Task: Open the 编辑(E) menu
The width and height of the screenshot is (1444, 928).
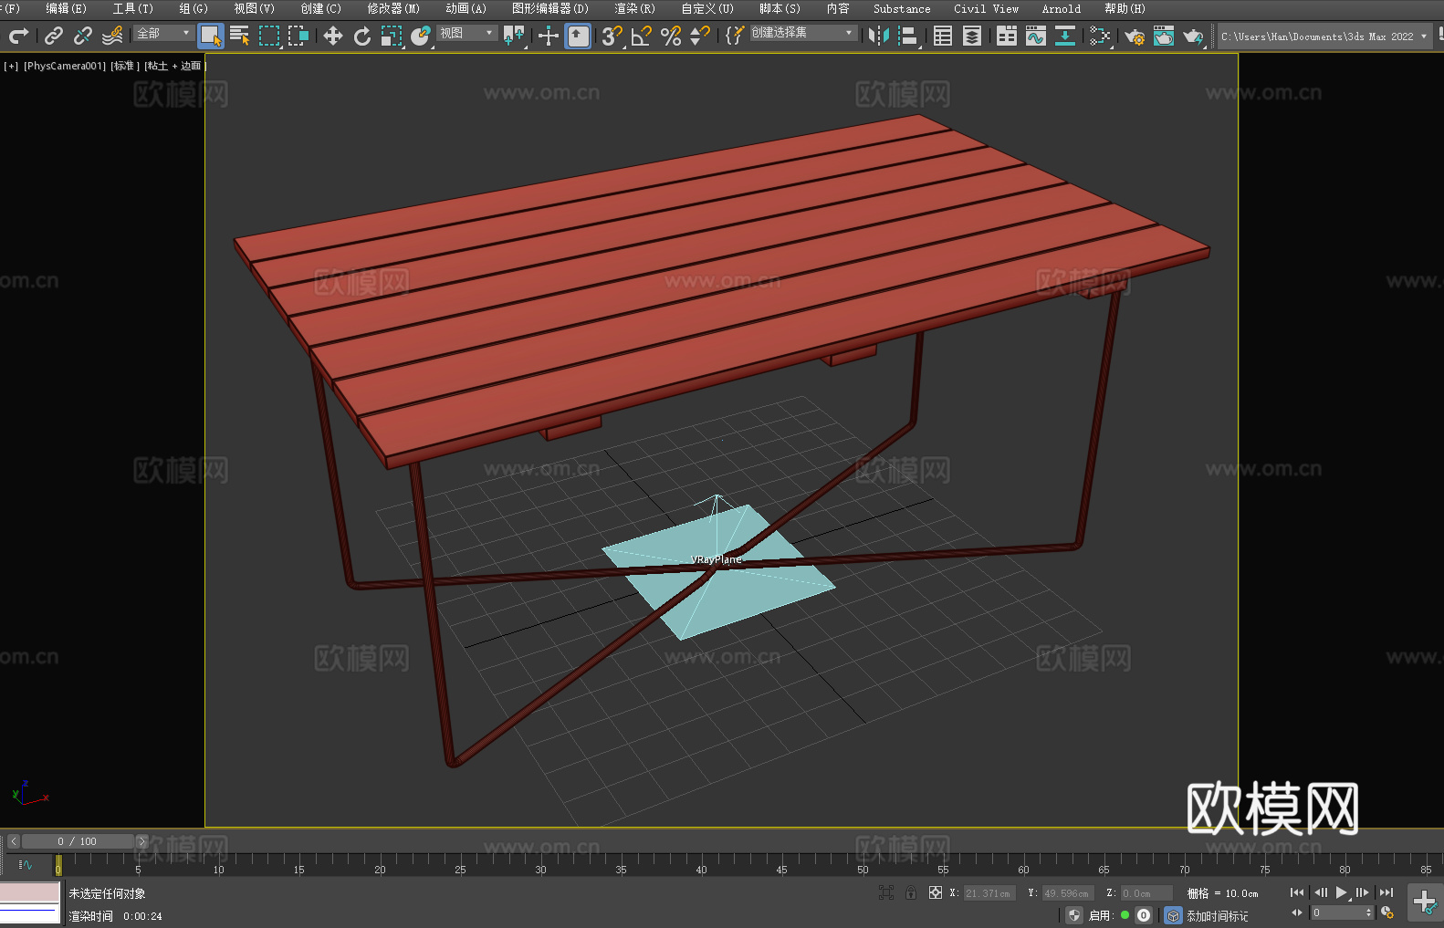Action: pyautogui.click(x=66, y=8)
